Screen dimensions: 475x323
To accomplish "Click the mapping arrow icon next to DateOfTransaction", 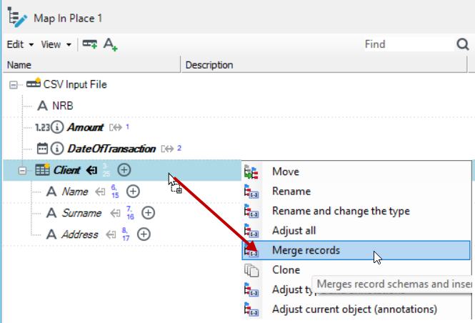I will tap(167, 149).
